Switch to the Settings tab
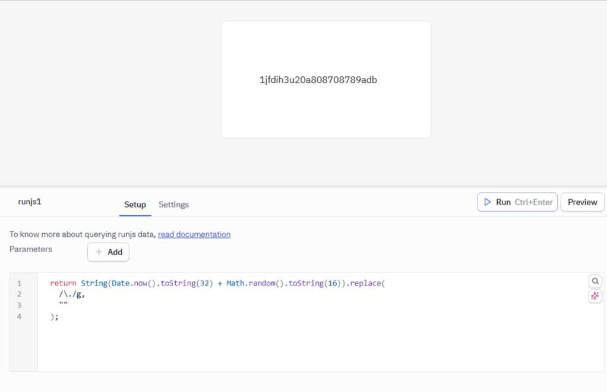This screenshot has height=392, width=607. click(x=173, y=204)
